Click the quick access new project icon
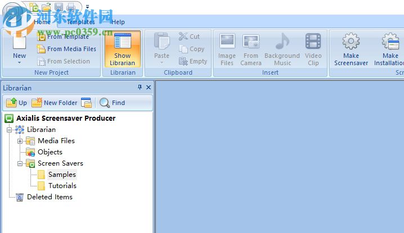The image size is (404, 233). pos(34,7)
